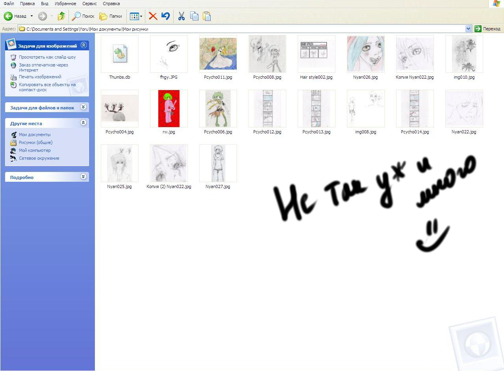504x371 pixels.
Task: Click the Network Places icon in sidebar
Action: (13, 158)
